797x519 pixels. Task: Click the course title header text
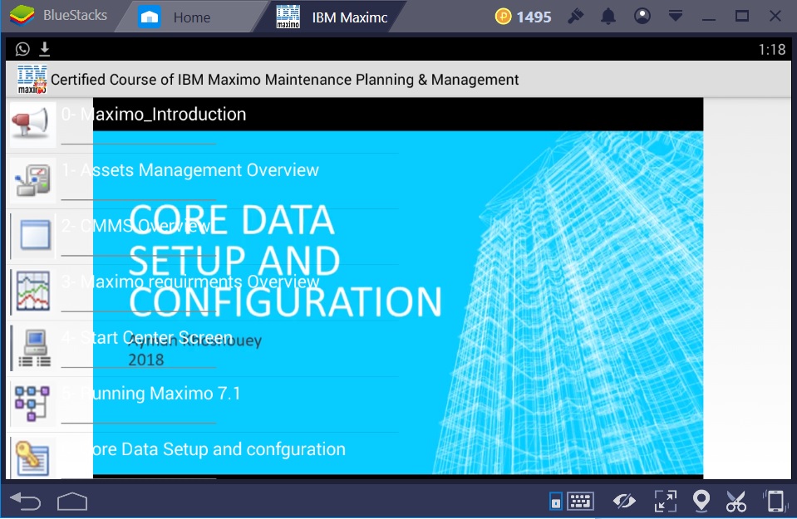click(284, 80)
